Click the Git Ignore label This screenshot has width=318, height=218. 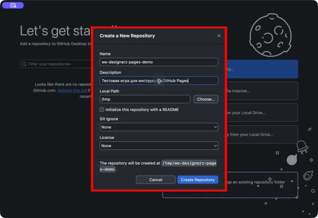[x=109, y=119]
